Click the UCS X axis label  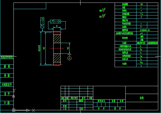coord(33,110)
